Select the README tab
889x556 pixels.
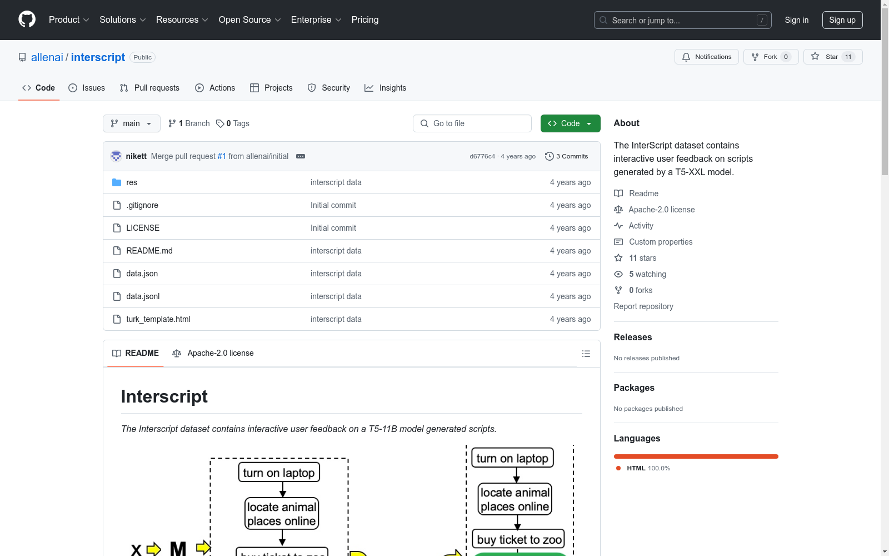pos(136,353)
